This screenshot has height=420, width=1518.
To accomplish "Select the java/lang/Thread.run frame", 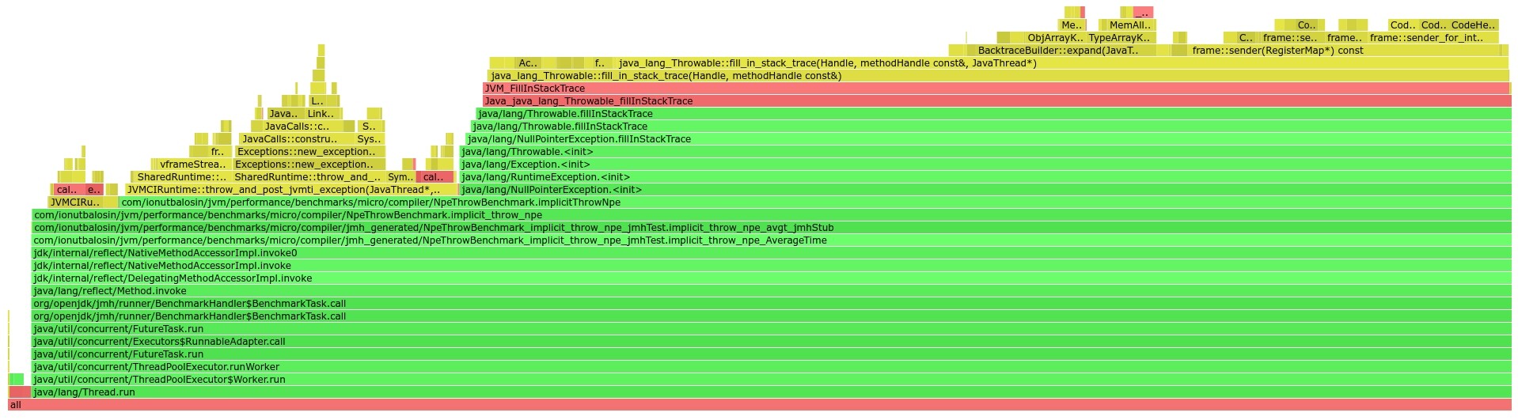I will (x=771, y=392).
